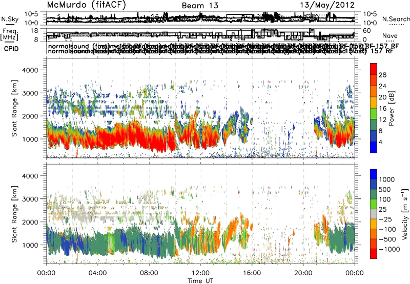Click the "20:00" time tick label
Image resolution: width=410 pixels, height=284 pixels.
point(303,273)
